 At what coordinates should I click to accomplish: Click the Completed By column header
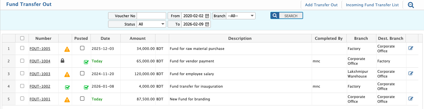click(329, 38)
